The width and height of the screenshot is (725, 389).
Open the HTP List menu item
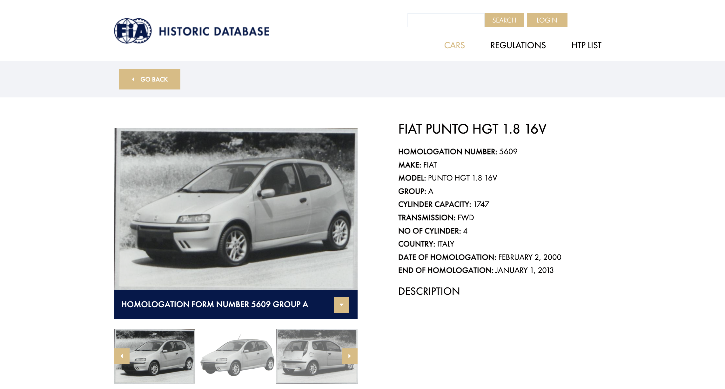(586, 45)
